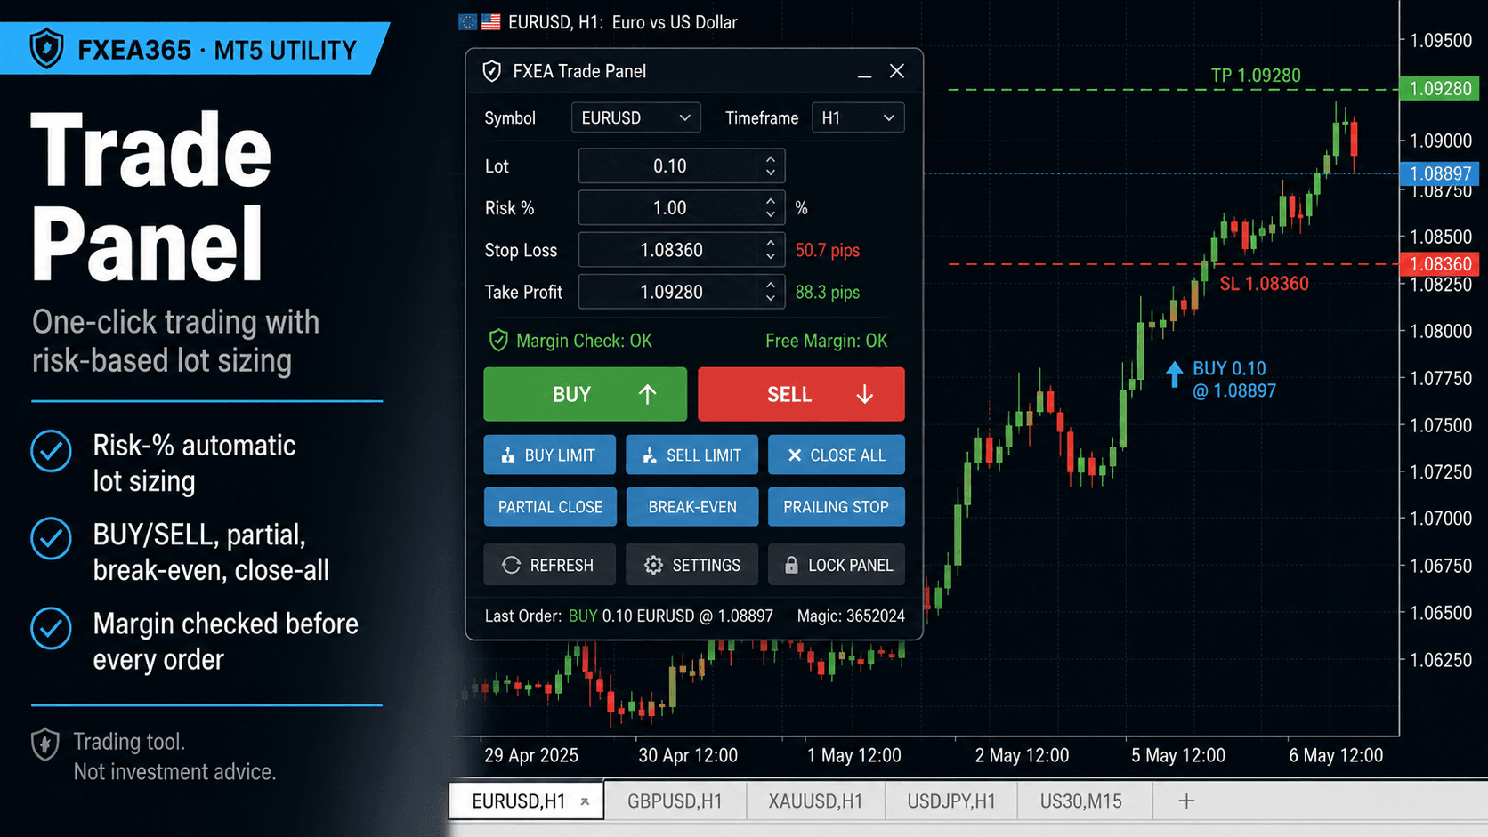
Task: Click the 'EURUSD, H1: Euro vs US Dollar' title
Action: click(x=623, y=22)
